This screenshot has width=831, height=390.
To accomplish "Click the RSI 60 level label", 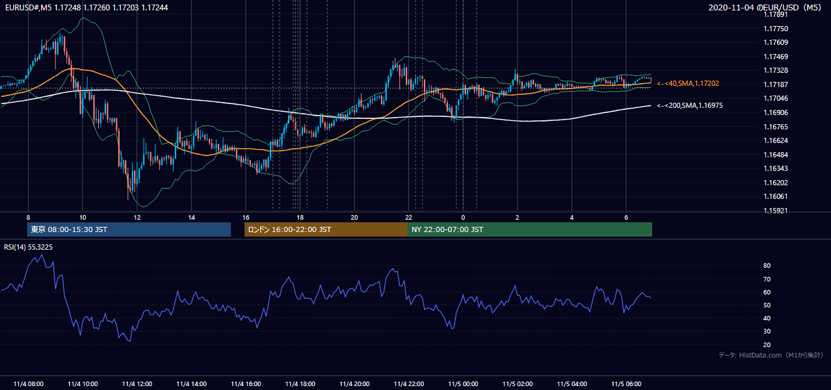I will point(767,292).
